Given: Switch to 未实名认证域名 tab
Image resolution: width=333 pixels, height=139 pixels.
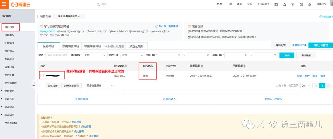Looking at the screenshot, I should click(114, 46).
